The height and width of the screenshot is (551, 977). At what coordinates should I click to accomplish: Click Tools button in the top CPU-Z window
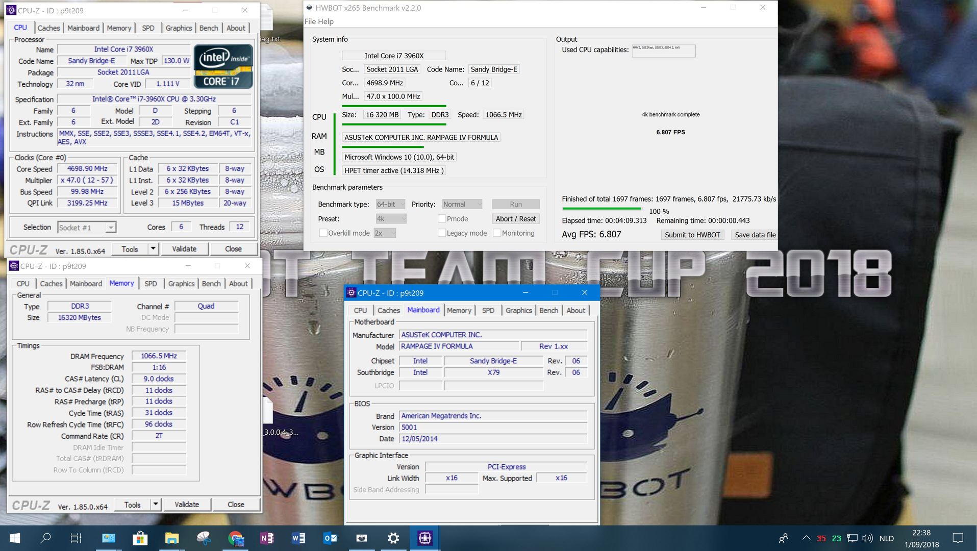[x=130, y=249]
